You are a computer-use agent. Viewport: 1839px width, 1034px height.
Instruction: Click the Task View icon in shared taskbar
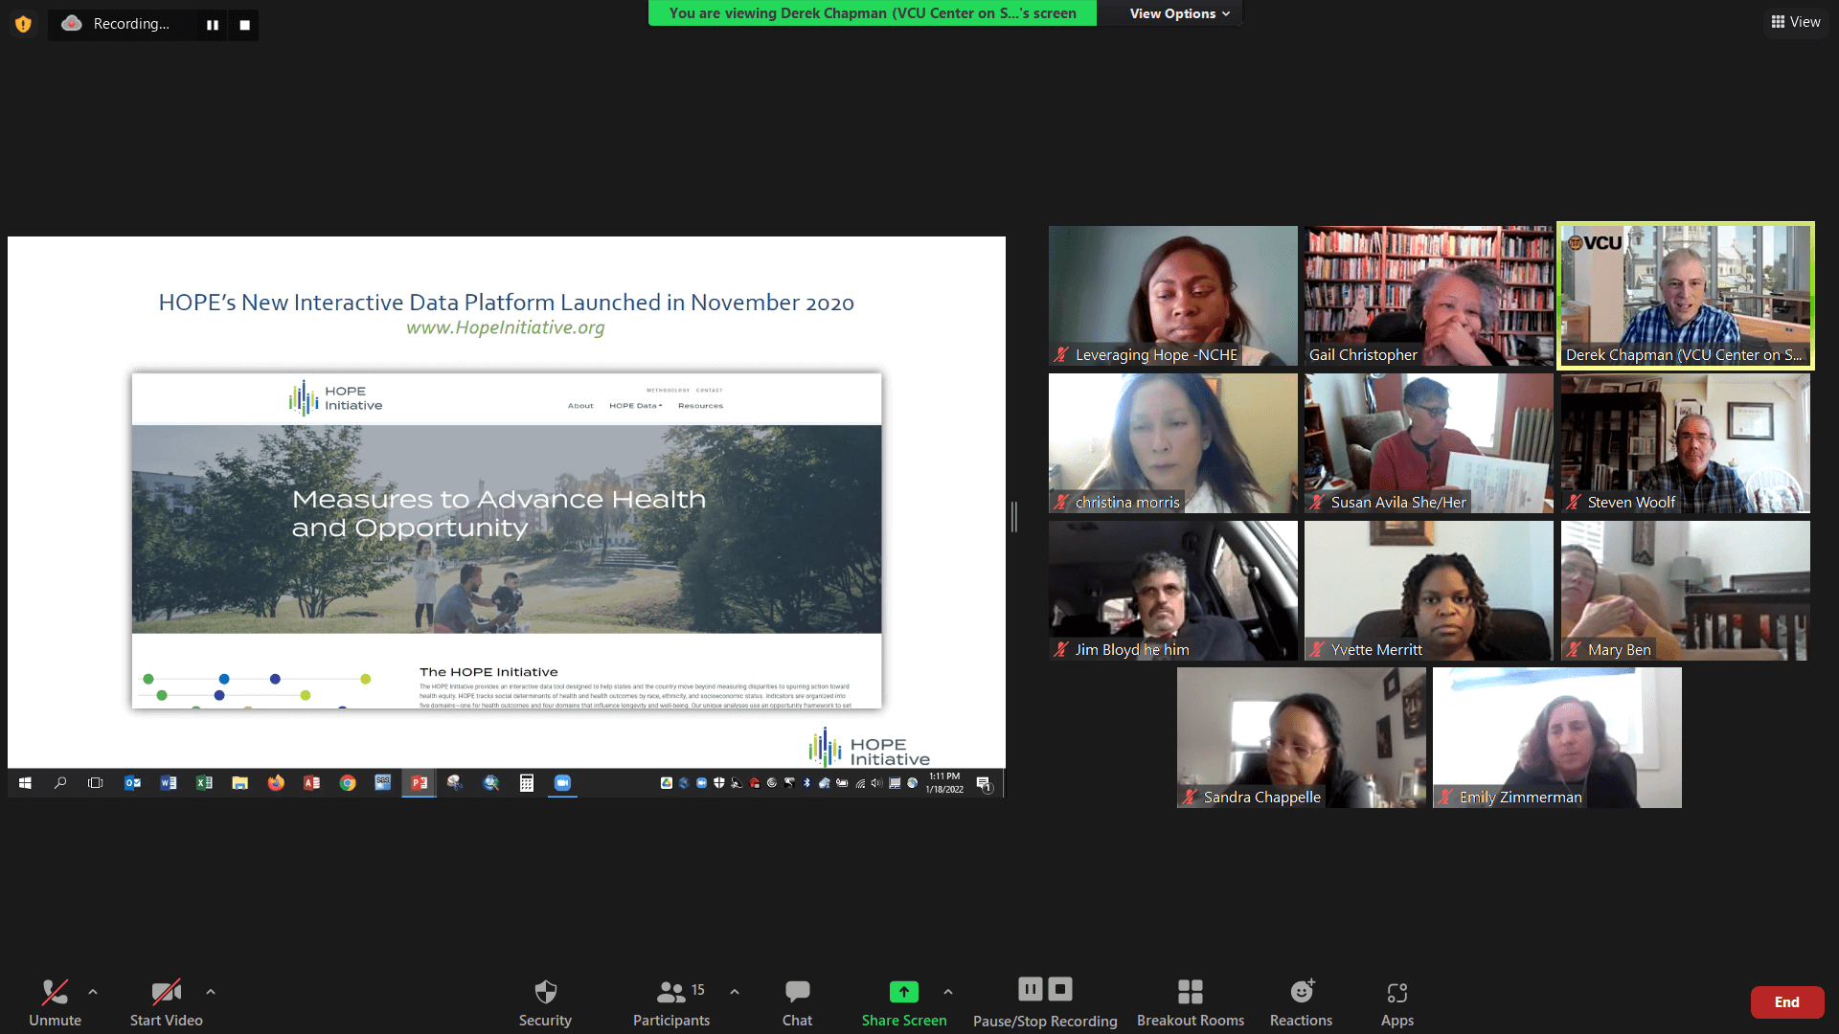[95, 783]
